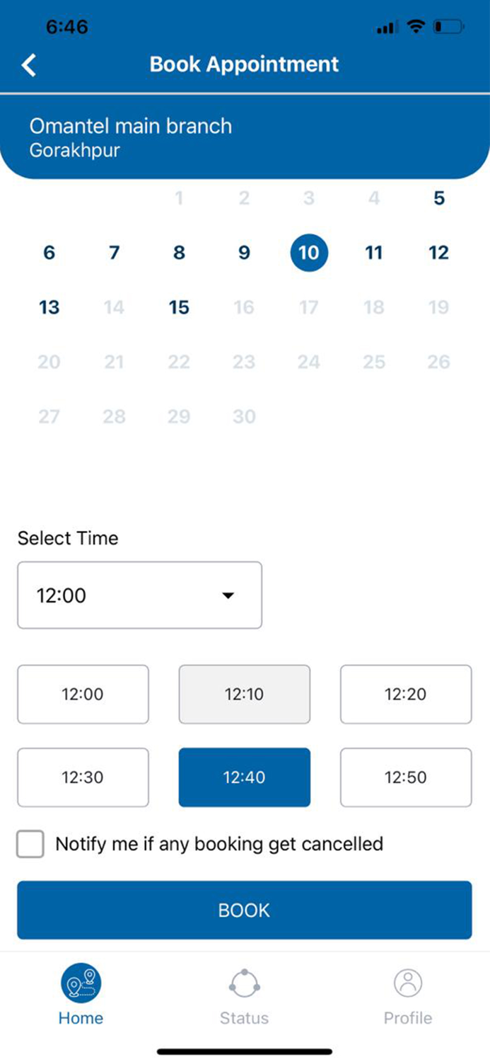Choose the 12:20 time slot
490x1062 pixels.
pos(406,695)
